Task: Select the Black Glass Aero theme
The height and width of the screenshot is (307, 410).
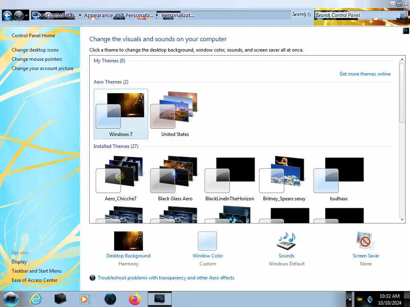Action: pos(175,179)
